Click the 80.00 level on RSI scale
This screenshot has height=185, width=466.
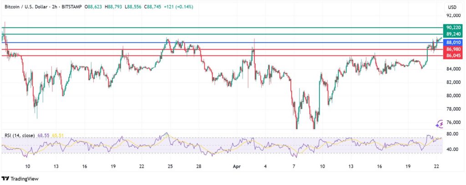453,134
